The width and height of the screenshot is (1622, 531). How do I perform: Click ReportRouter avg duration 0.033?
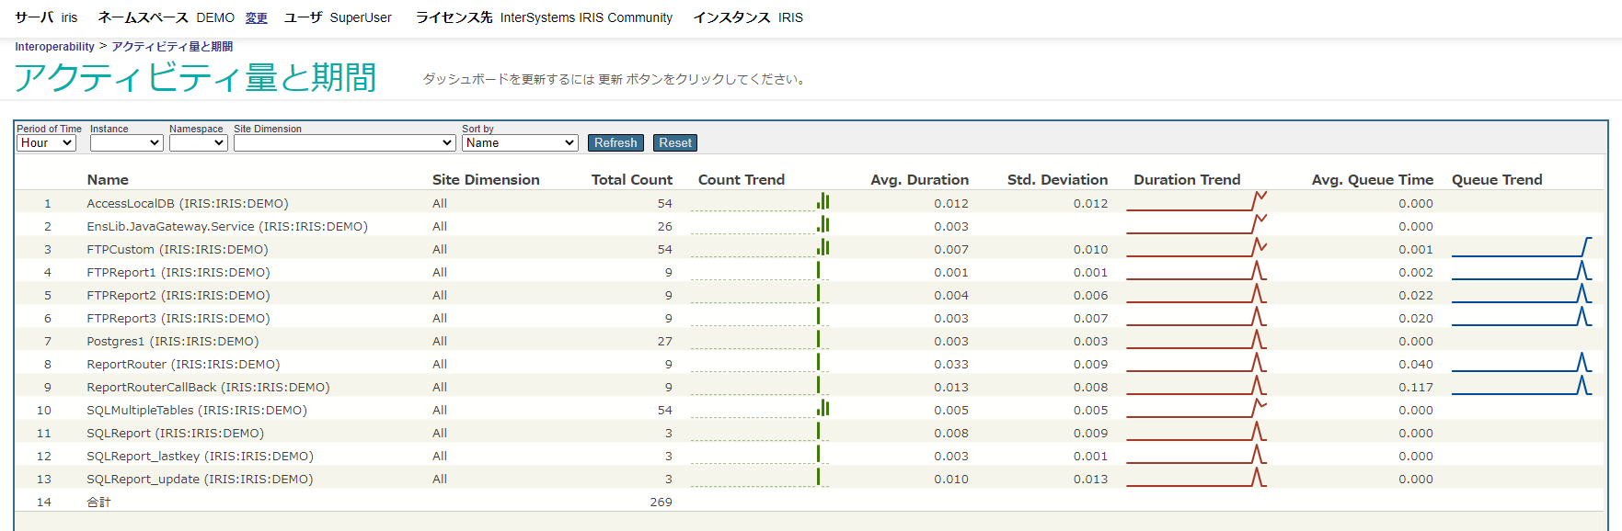click(x=951, y=364)
